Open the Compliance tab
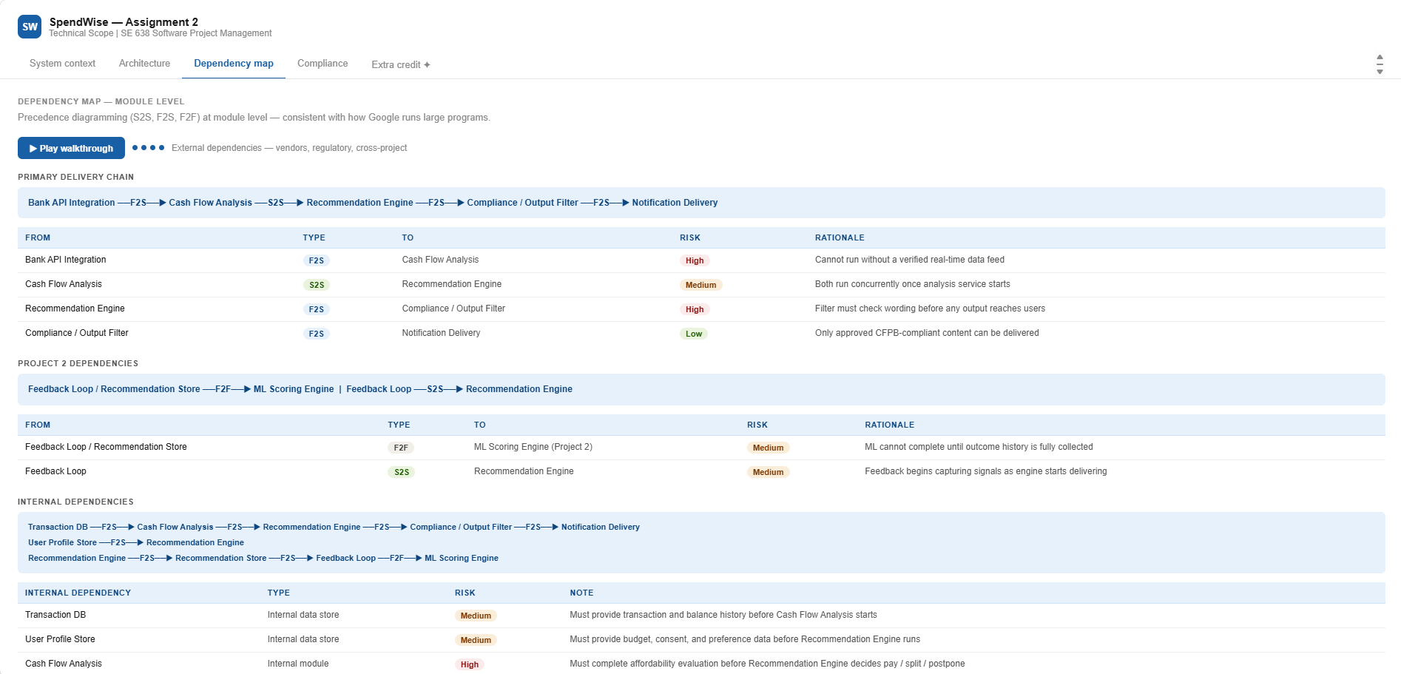 click(323, 64)
